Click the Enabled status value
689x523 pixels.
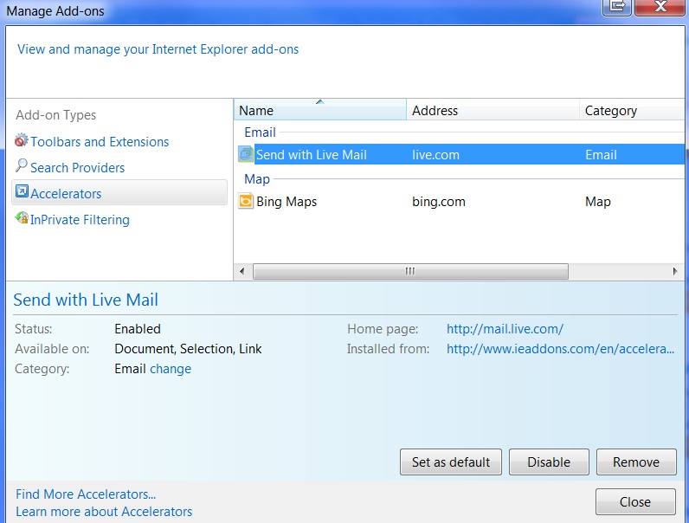point(138,329)
